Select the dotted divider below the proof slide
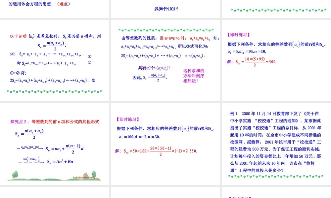Image resolution: width=331 pixels, height=198 pixels. tap(55, 91)
